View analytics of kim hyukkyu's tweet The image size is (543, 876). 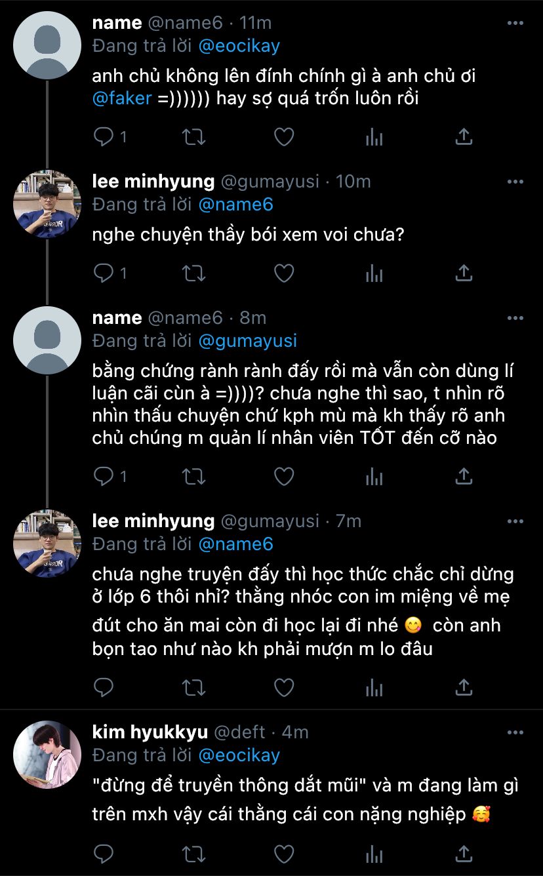tap(374, 854)
